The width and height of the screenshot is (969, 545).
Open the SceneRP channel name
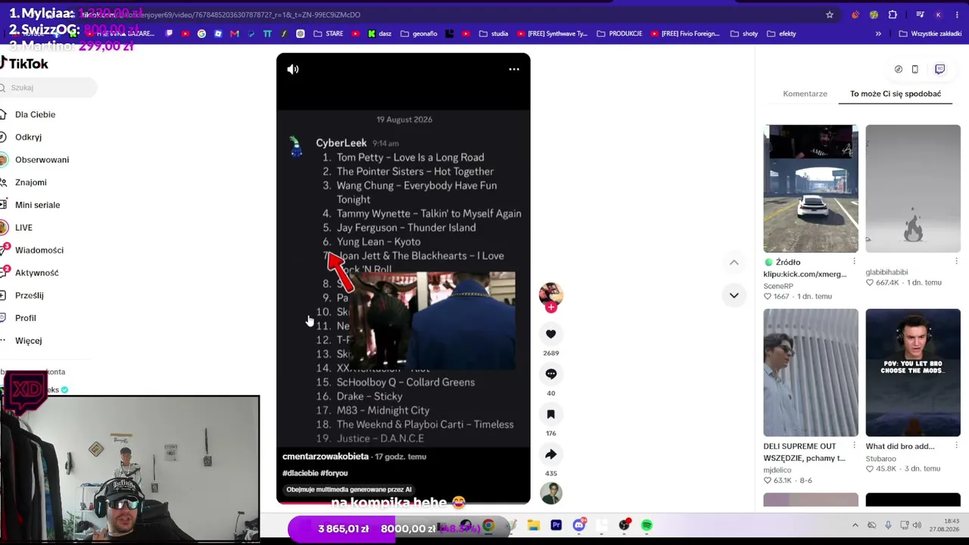(x=778, y=286)
